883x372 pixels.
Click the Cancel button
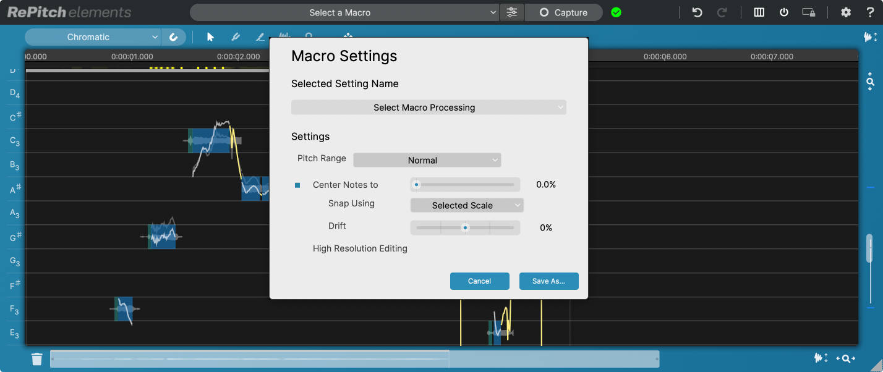[479, 281]
